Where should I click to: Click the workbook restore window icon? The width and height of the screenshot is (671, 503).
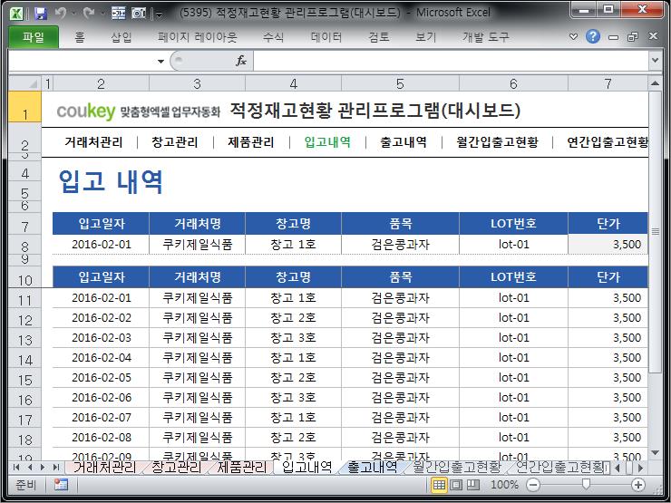coord(633,37)
